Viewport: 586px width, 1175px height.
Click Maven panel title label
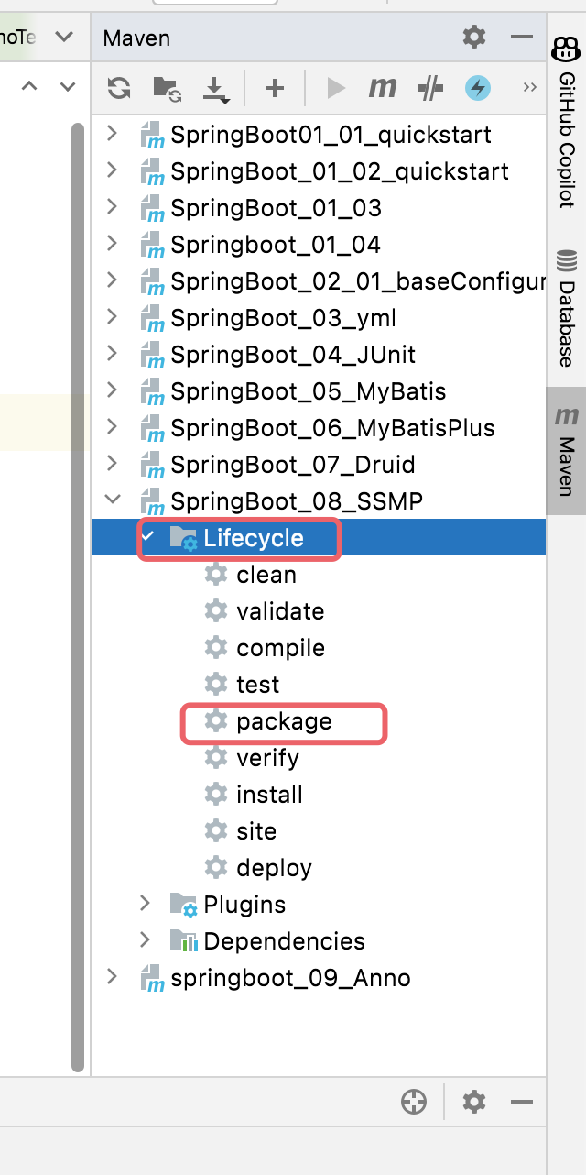point(136,38)
